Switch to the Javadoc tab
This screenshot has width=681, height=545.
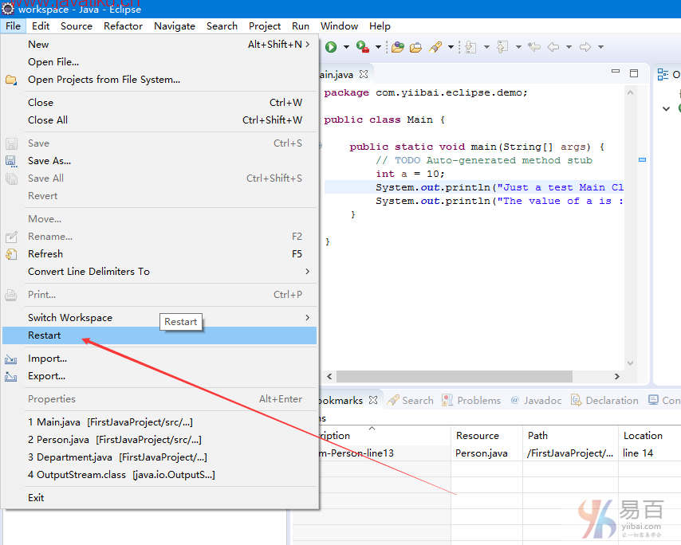click(537, 400)
